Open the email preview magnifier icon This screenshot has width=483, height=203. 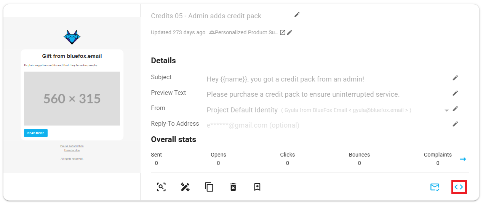point(162,187)
